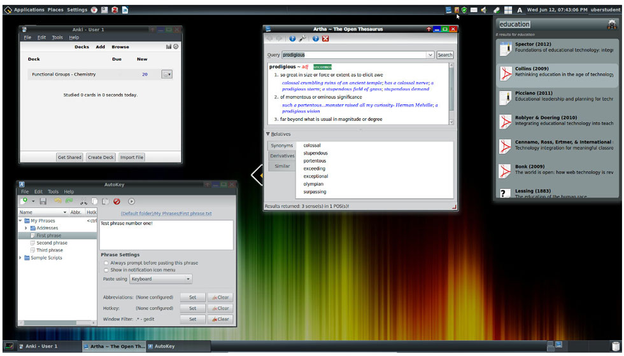Open the Places menu in top panel
The width and height of the screenshot is (624, 356).
coord(55,10)
